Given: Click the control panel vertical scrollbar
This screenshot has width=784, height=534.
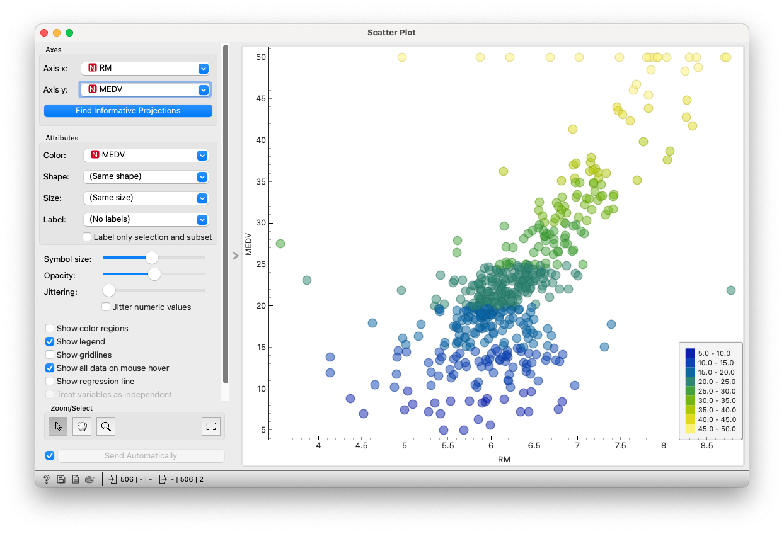Looking at the screenshot, I should (x=226, y=214).
